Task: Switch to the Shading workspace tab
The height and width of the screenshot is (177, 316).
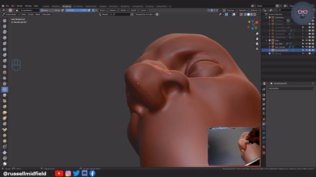Action: pos(103,6)
